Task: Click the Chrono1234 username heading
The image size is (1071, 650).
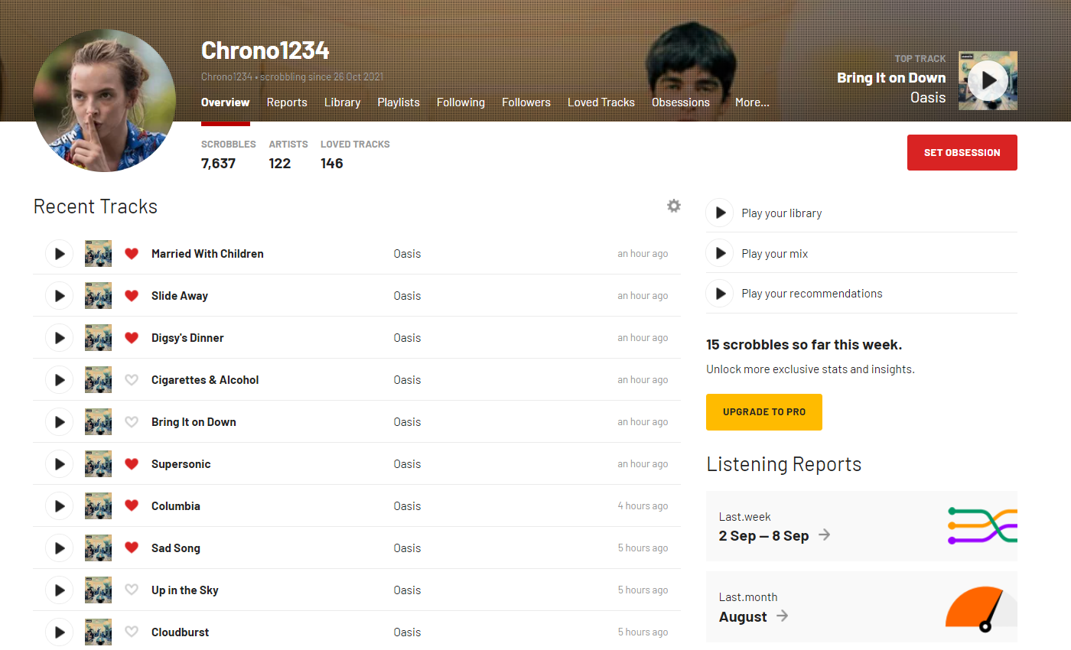Action: (x=265, y=50)
